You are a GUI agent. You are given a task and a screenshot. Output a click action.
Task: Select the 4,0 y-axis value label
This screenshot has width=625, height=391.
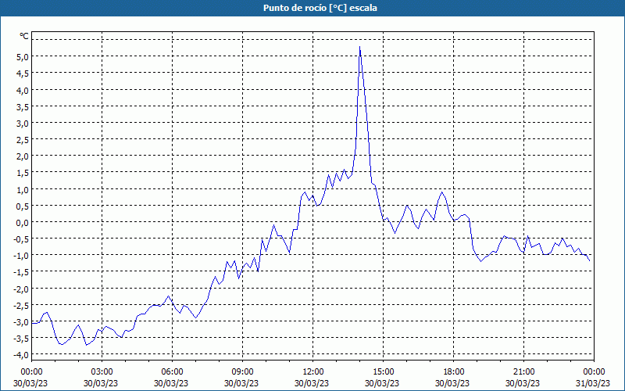coord(23,90)
